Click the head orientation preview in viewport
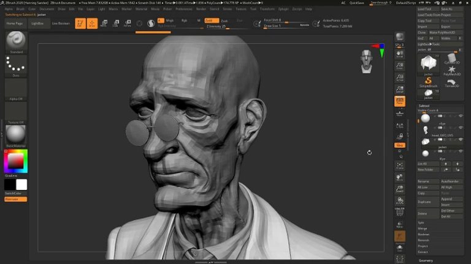This screenshot has height=264, width=471. (367, 59)
